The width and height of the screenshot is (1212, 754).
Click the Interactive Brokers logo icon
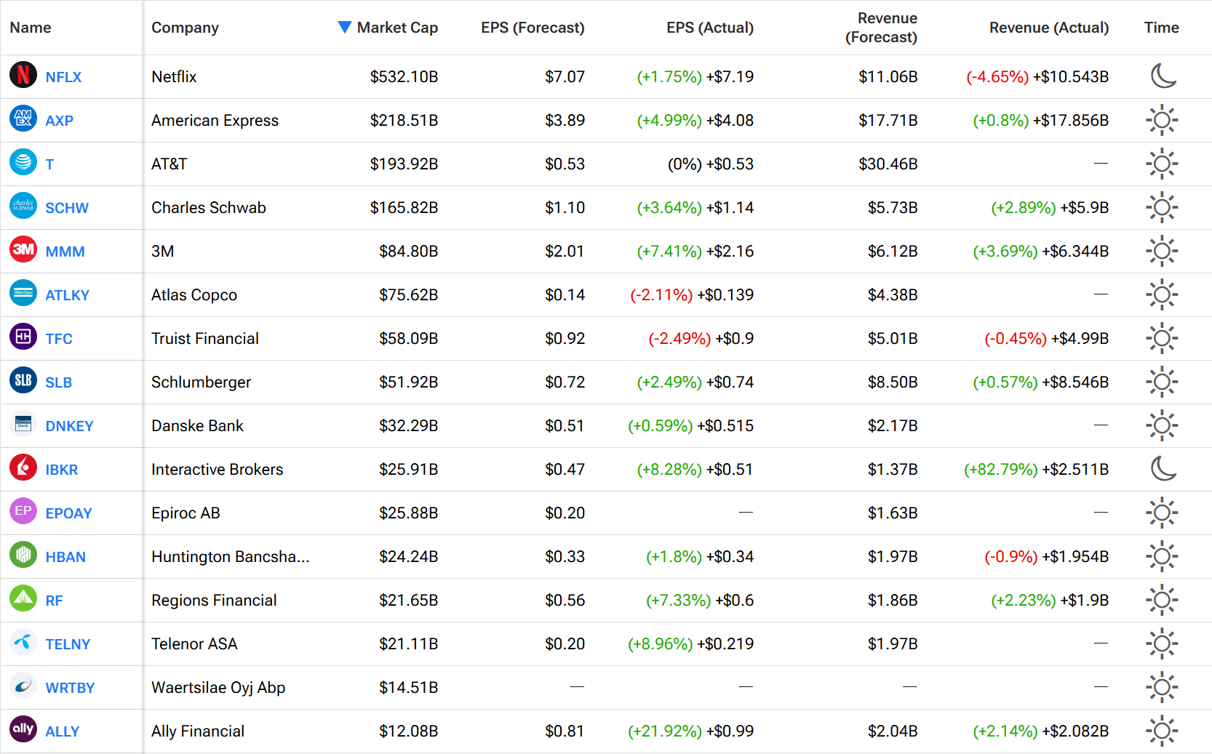[x=23, y=468]
